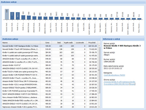This screenshot has width=146, height=110.
Task: Select row 'Kindle TOUCH z Polski zero opłat gwarancja'
Action: point(50,72)
